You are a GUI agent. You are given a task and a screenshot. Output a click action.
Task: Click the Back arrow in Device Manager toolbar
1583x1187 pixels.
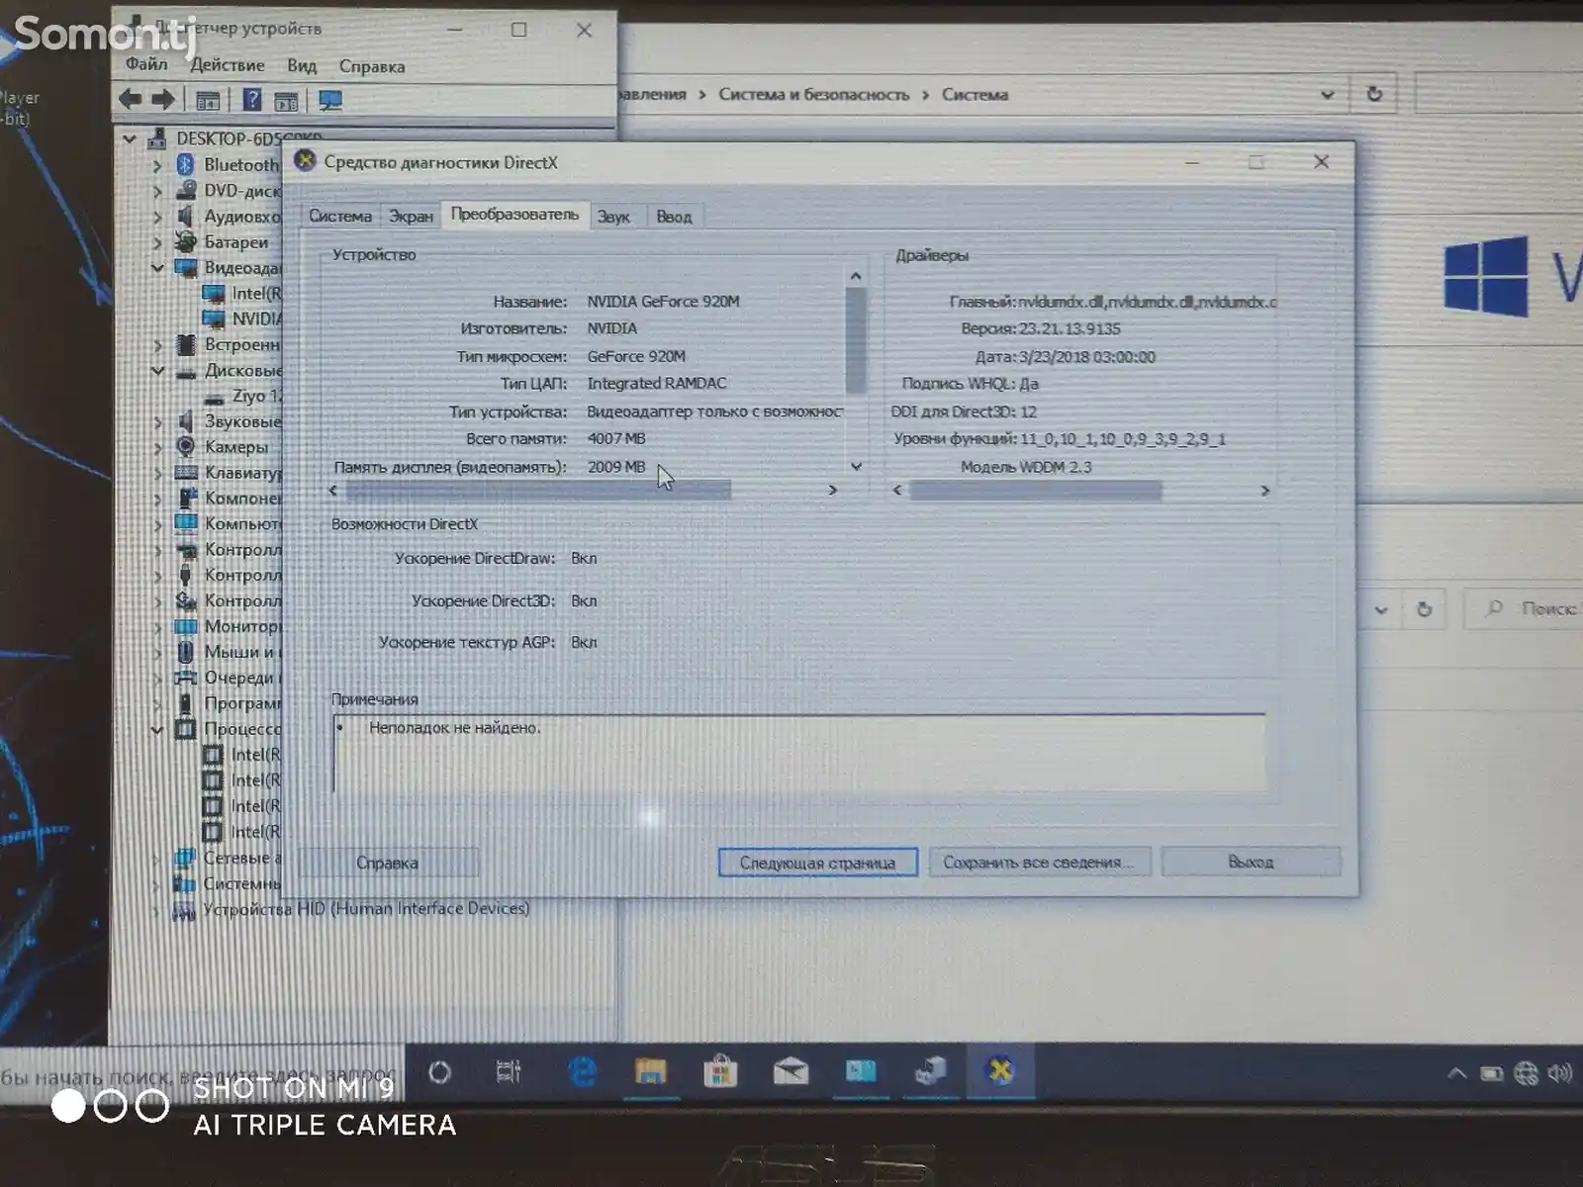130,99
